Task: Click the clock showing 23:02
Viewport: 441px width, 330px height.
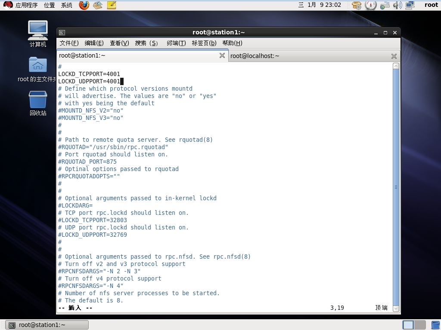Action: (x=320, y=5)
